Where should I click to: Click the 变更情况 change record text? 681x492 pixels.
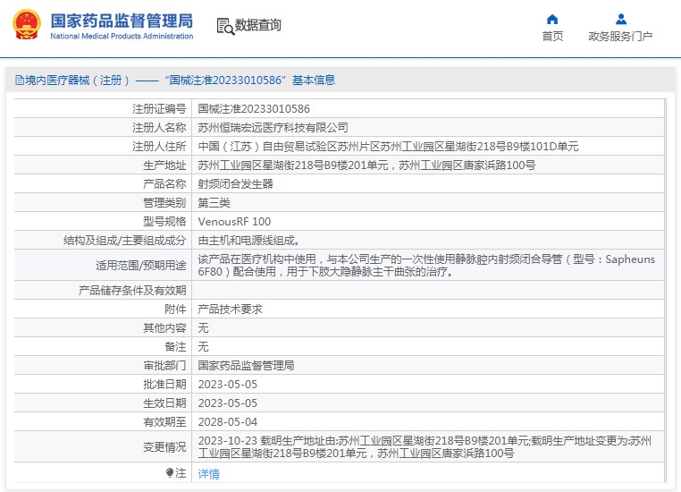click(x=425, y=446)
